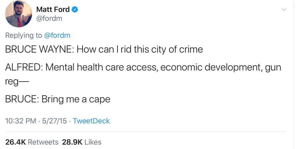Viewport: 296px width, 149px height.
Task: Click the 'Replying to' label text
Action: pyautogui.click(x=24, y=36)
